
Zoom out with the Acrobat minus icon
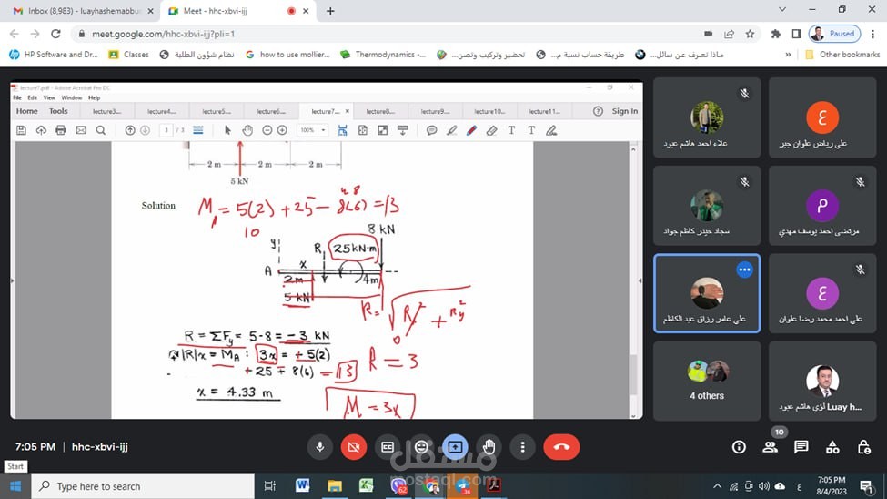(267, 130)
